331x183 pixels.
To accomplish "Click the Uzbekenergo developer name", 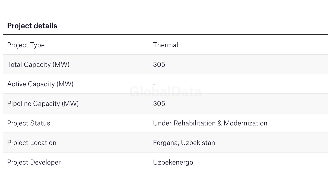I will pos(173,162).
